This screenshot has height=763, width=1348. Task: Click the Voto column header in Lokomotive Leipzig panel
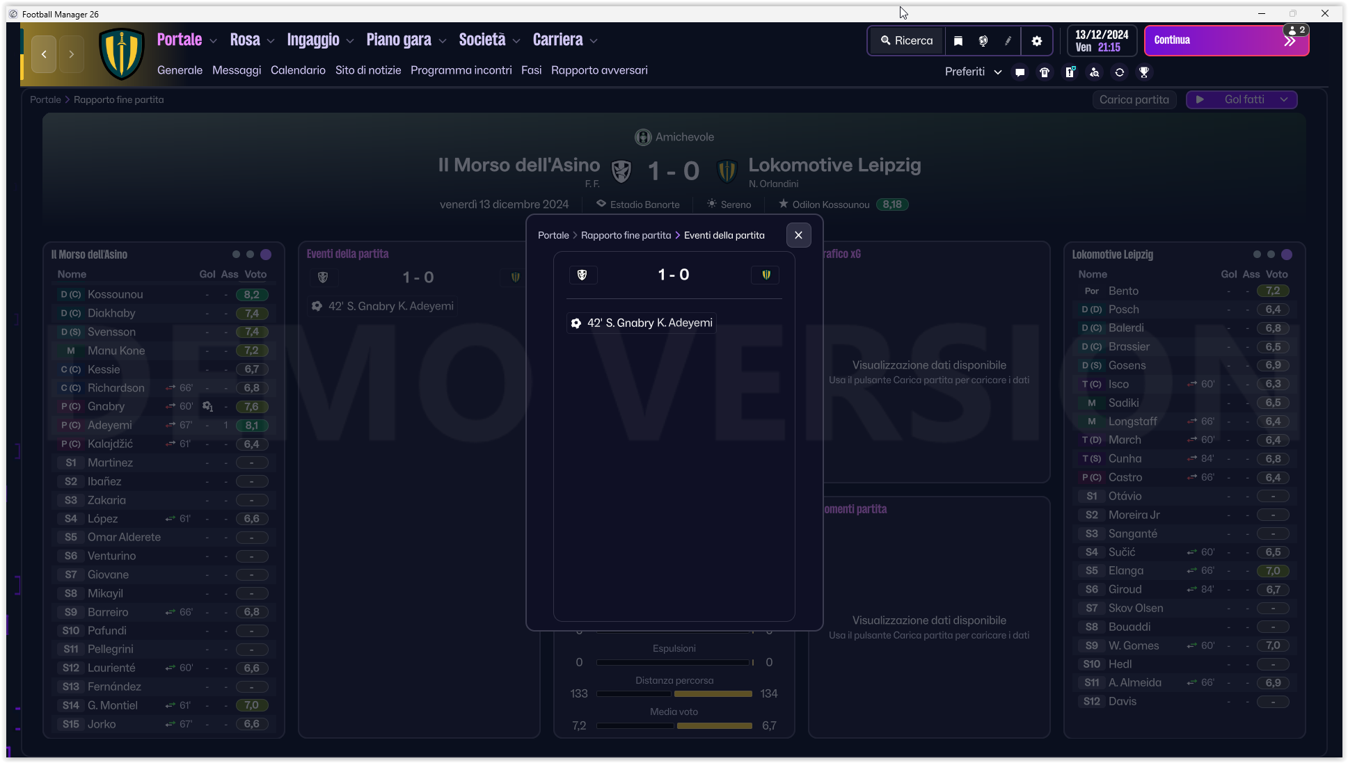point(1276,274)
